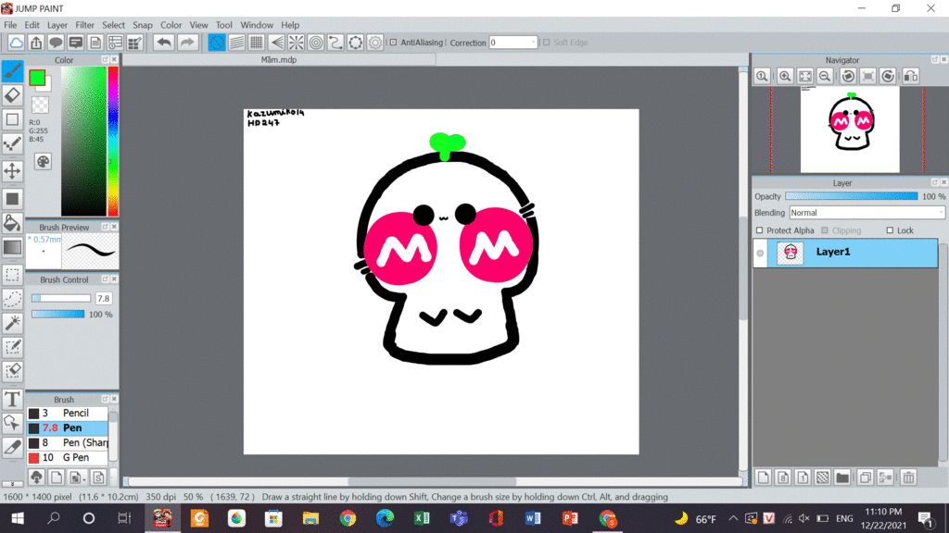Enable the radial snap guide
The height and width of the screenshot is (533, 949).
pyautogui.click(x=296, y=43)
